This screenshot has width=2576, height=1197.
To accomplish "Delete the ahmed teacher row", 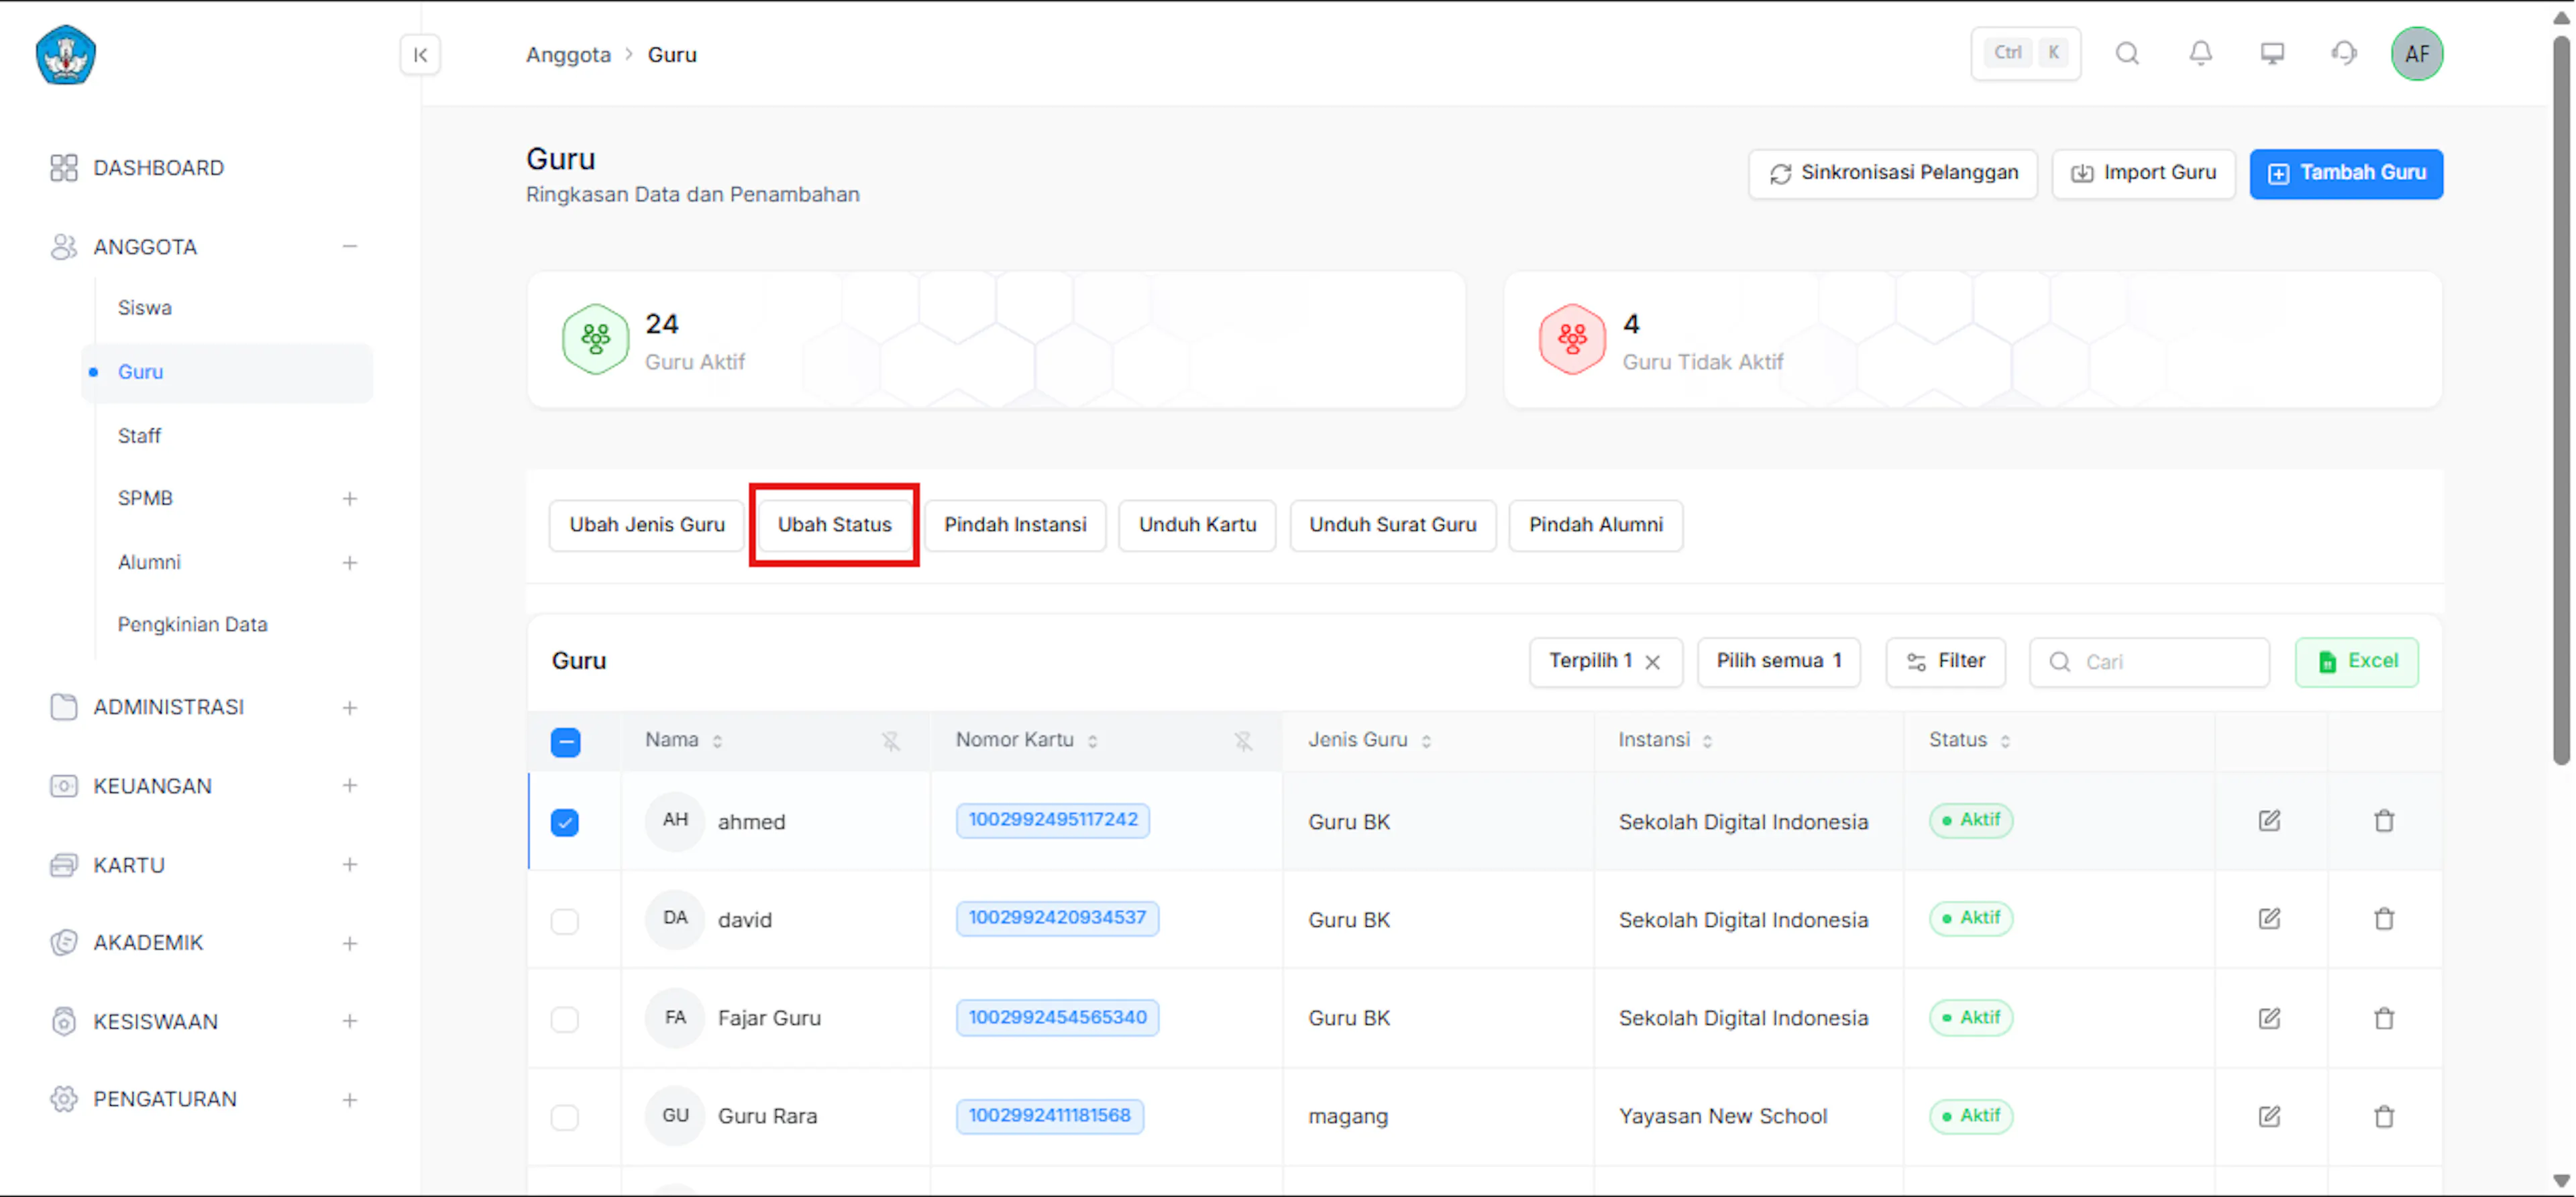I will (2384, 821).
